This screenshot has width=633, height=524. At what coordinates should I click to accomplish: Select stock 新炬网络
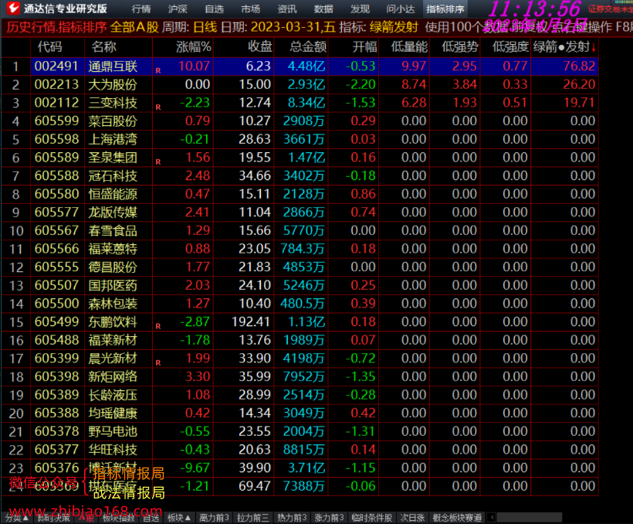tap(113, 377)
